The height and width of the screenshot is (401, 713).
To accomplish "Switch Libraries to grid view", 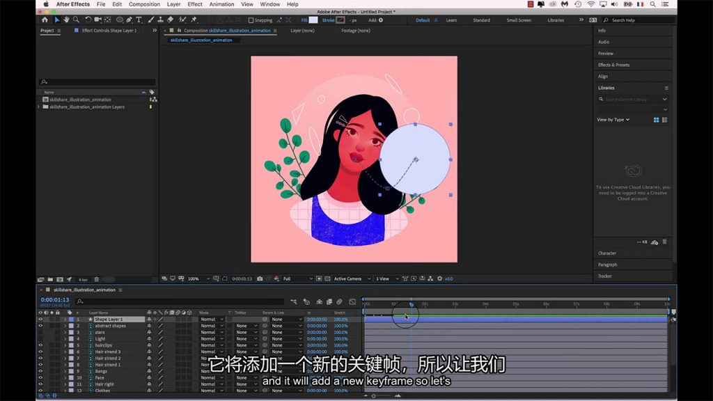I will pos(656,120).
